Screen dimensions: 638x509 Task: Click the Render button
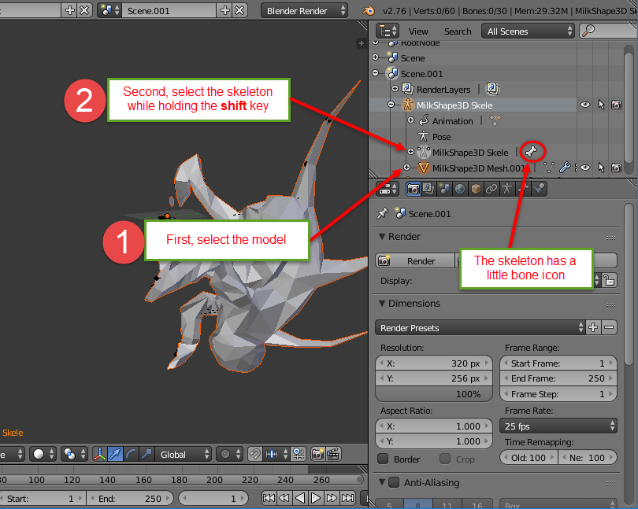[x=414, y=260]
